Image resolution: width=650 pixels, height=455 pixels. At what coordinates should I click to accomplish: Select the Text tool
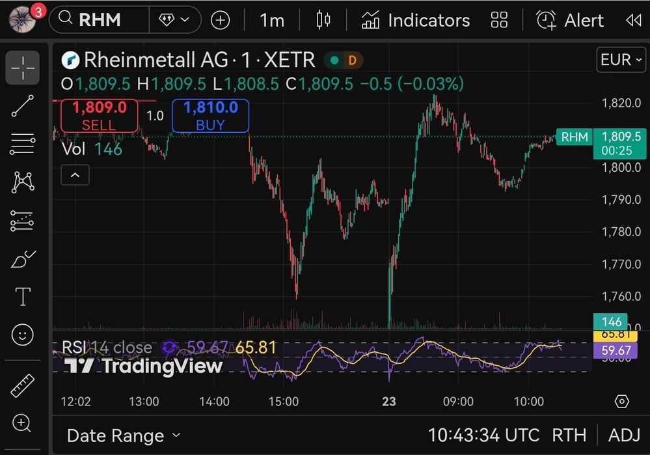(23, 297)
